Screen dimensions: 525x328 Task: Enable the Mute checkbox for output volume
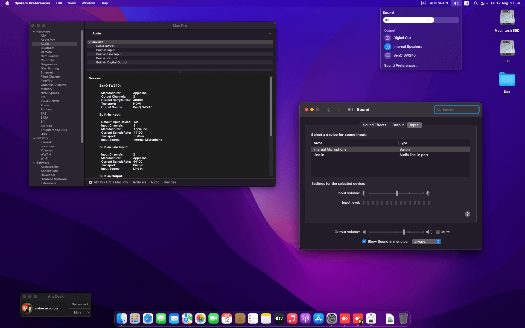coord(438,232)
